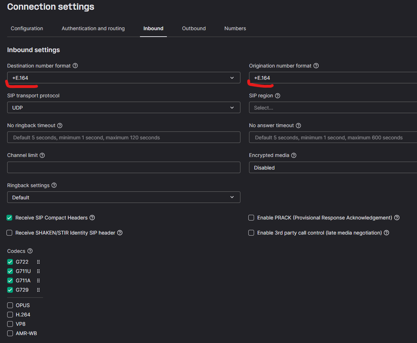This screenshot has height=343, width=417.
Task: Click Codecs help icon
Action: pos(30,251)
